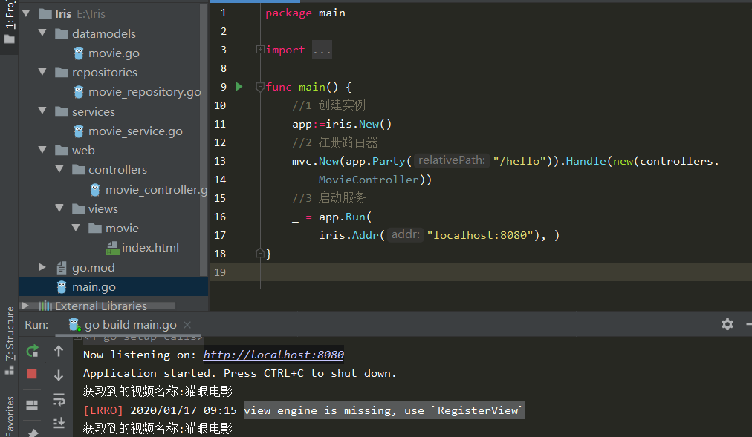This screenshot has height=437, width=752.
Task: Select the datamodels folder label
Action: [x=104, y=34]
